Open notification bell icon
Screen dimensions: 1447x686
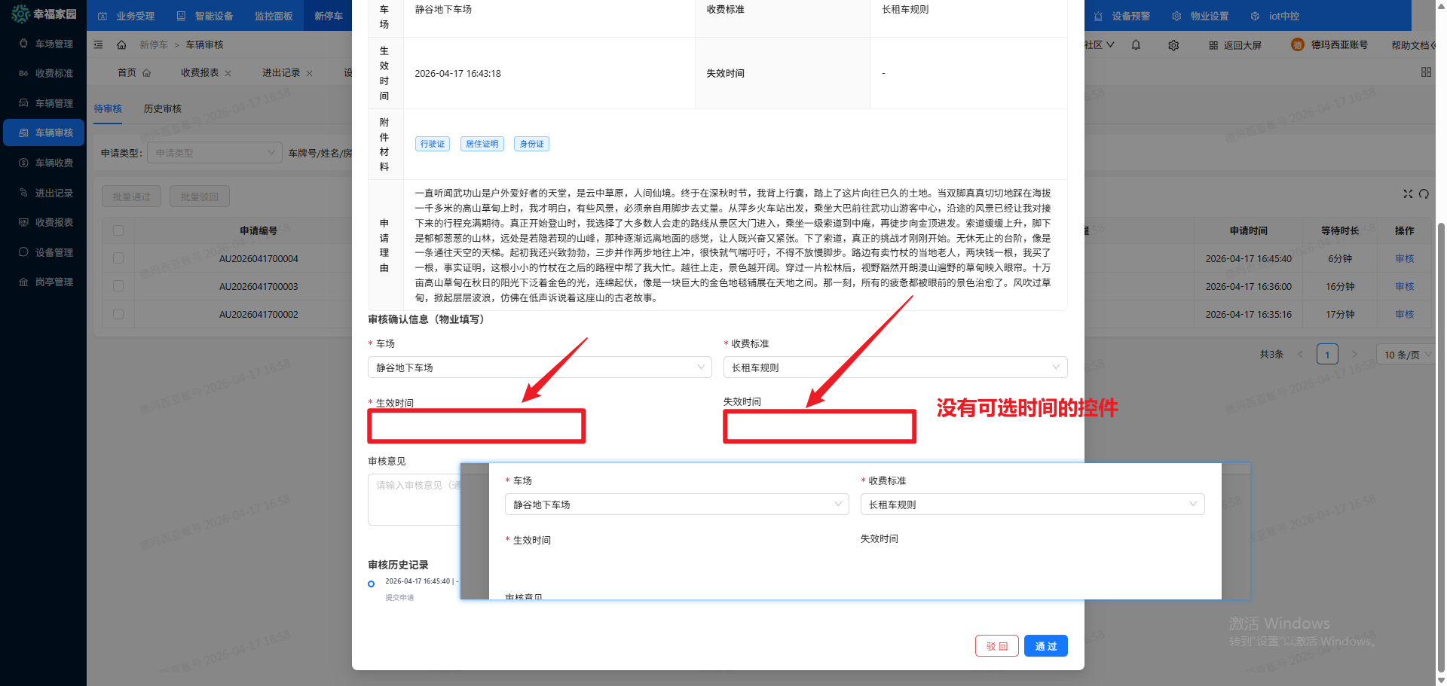coord(1136,45)
